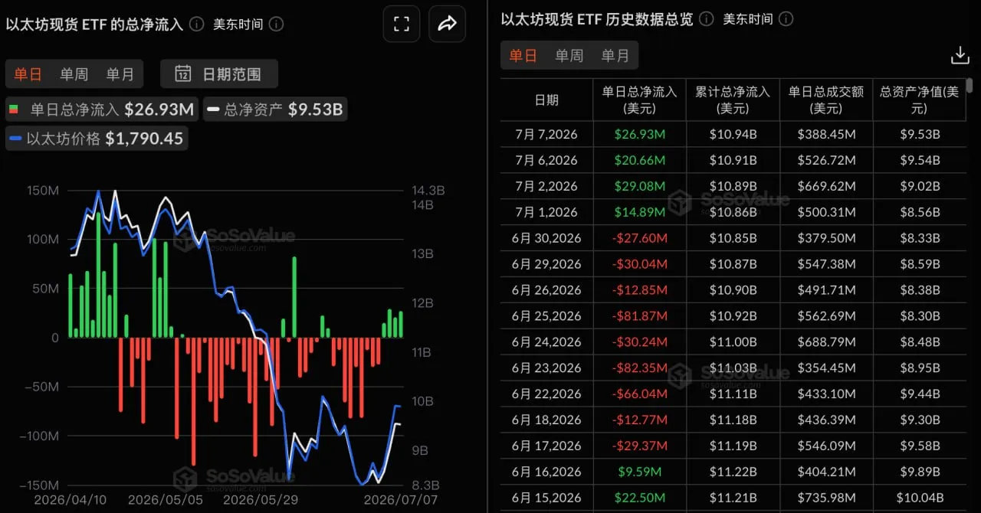Click the 7月 1,2026 date cell

pos(546,212)
